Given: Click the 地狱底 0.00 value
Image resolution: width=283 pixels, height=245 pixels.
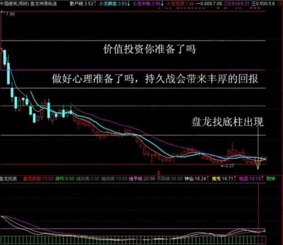Looking at the screenshot, I should coord(88,179).
